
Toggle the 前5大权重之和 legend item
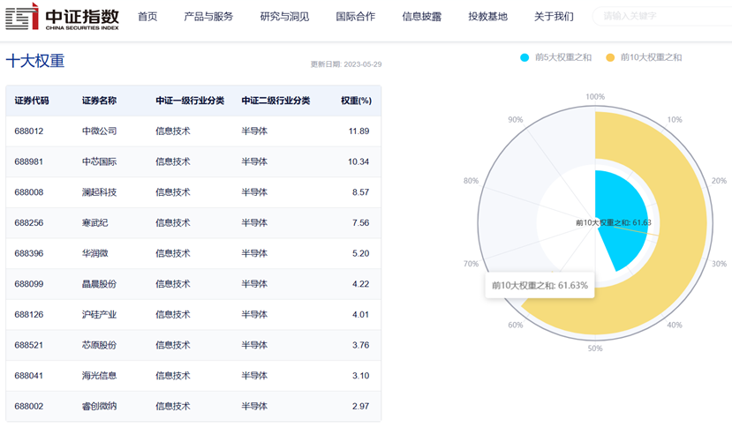[556, 57]
